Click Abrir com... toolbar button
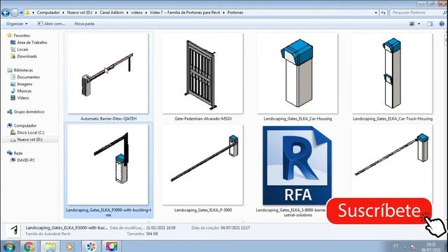Image resolution: width=448 pixels, height=252 pixels. pos(51,24)
